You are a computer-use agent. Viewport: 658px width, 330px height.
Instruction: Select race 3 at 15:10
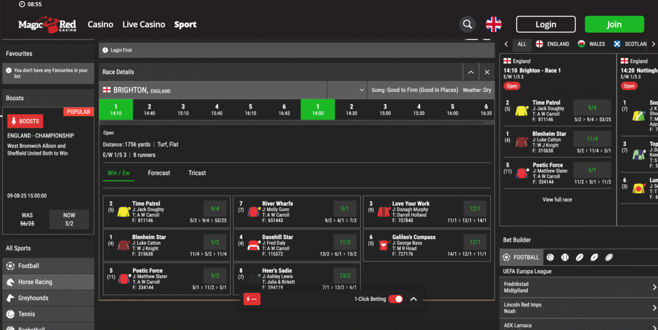pyautogui.click(x=183, y=109)
